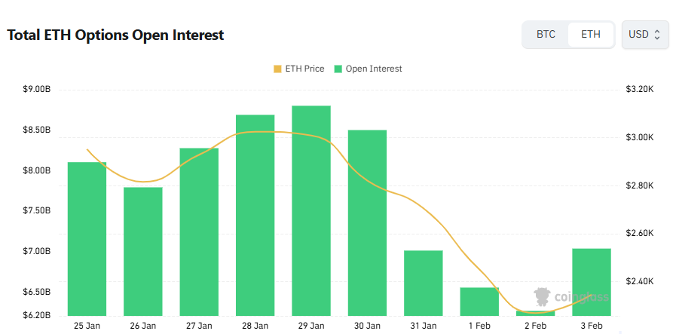
Task: Select the ETH tab
Action: [x=591, y=35]
